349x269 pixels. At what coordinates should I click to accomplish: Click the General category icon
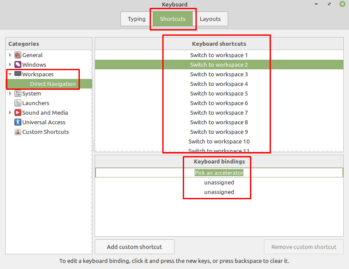click(18, 55)
